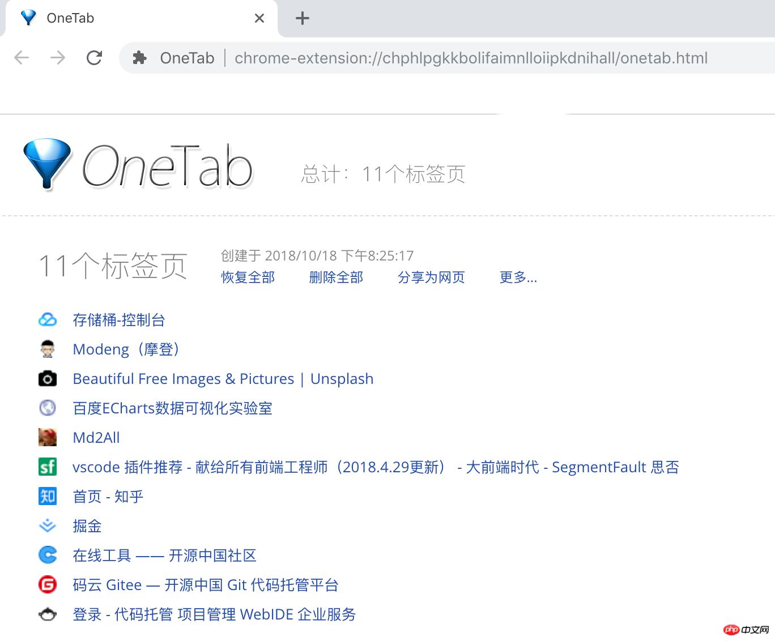Click the browser forward arrow
775x641 pixels.
coord(58,58)
